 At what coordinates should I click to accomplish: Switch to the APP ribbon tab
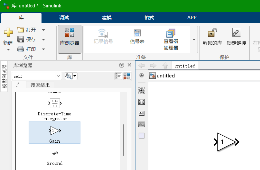click(x=192, y=18)
